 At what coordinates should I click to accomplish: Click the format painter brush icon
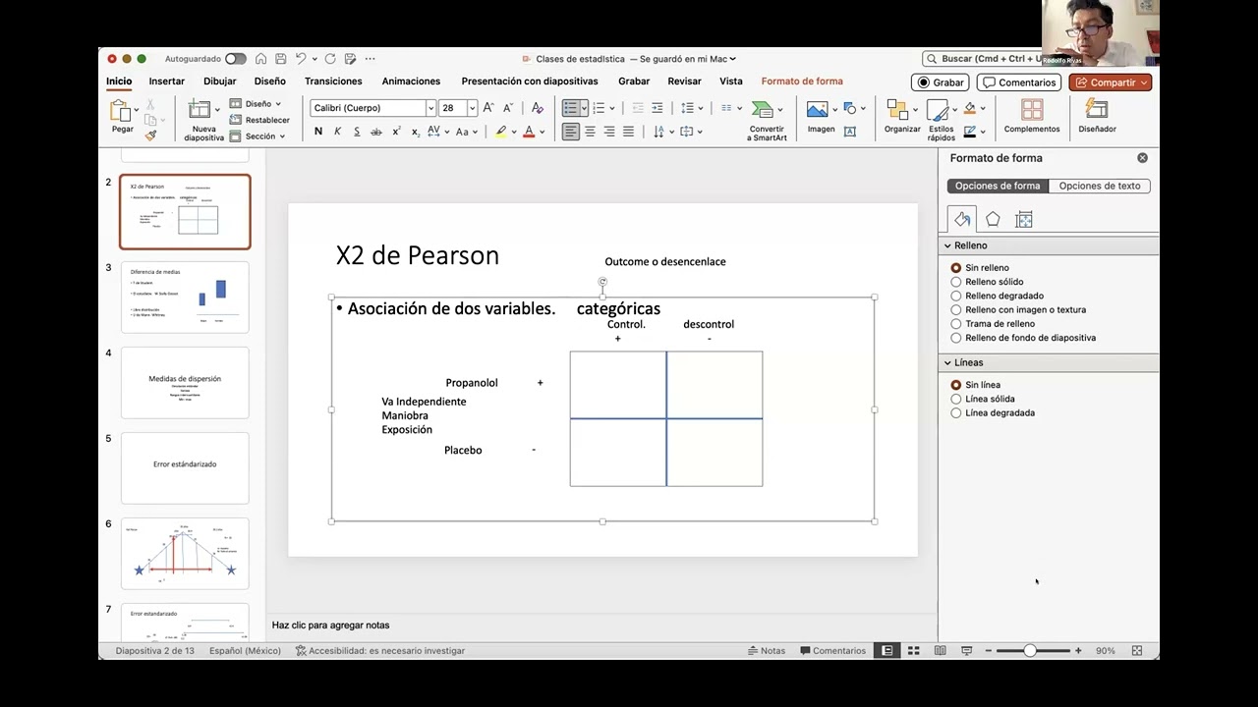pos(150,136)
